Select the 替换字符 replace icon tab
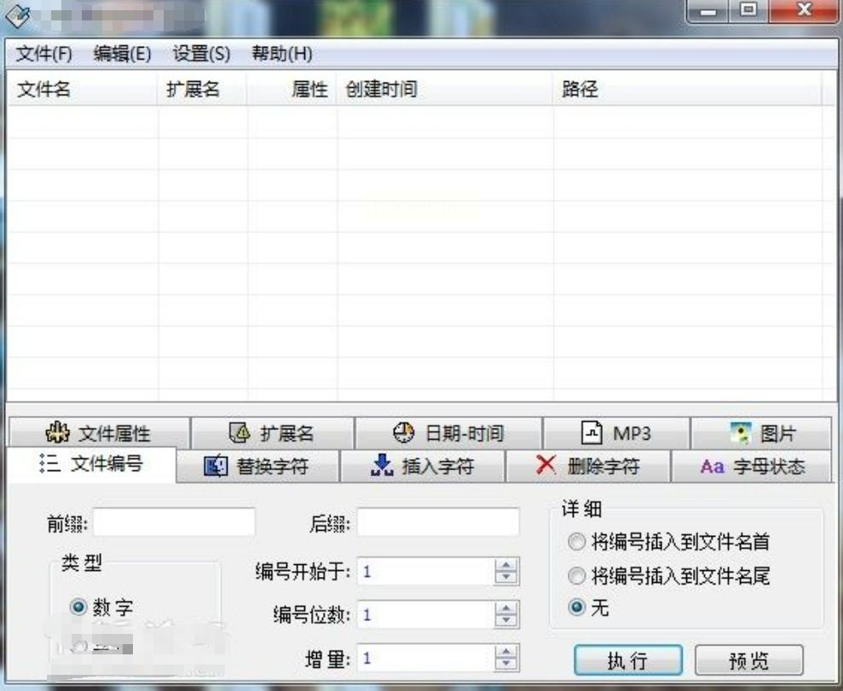Screen dimensions: 843x691 point(257,466)
